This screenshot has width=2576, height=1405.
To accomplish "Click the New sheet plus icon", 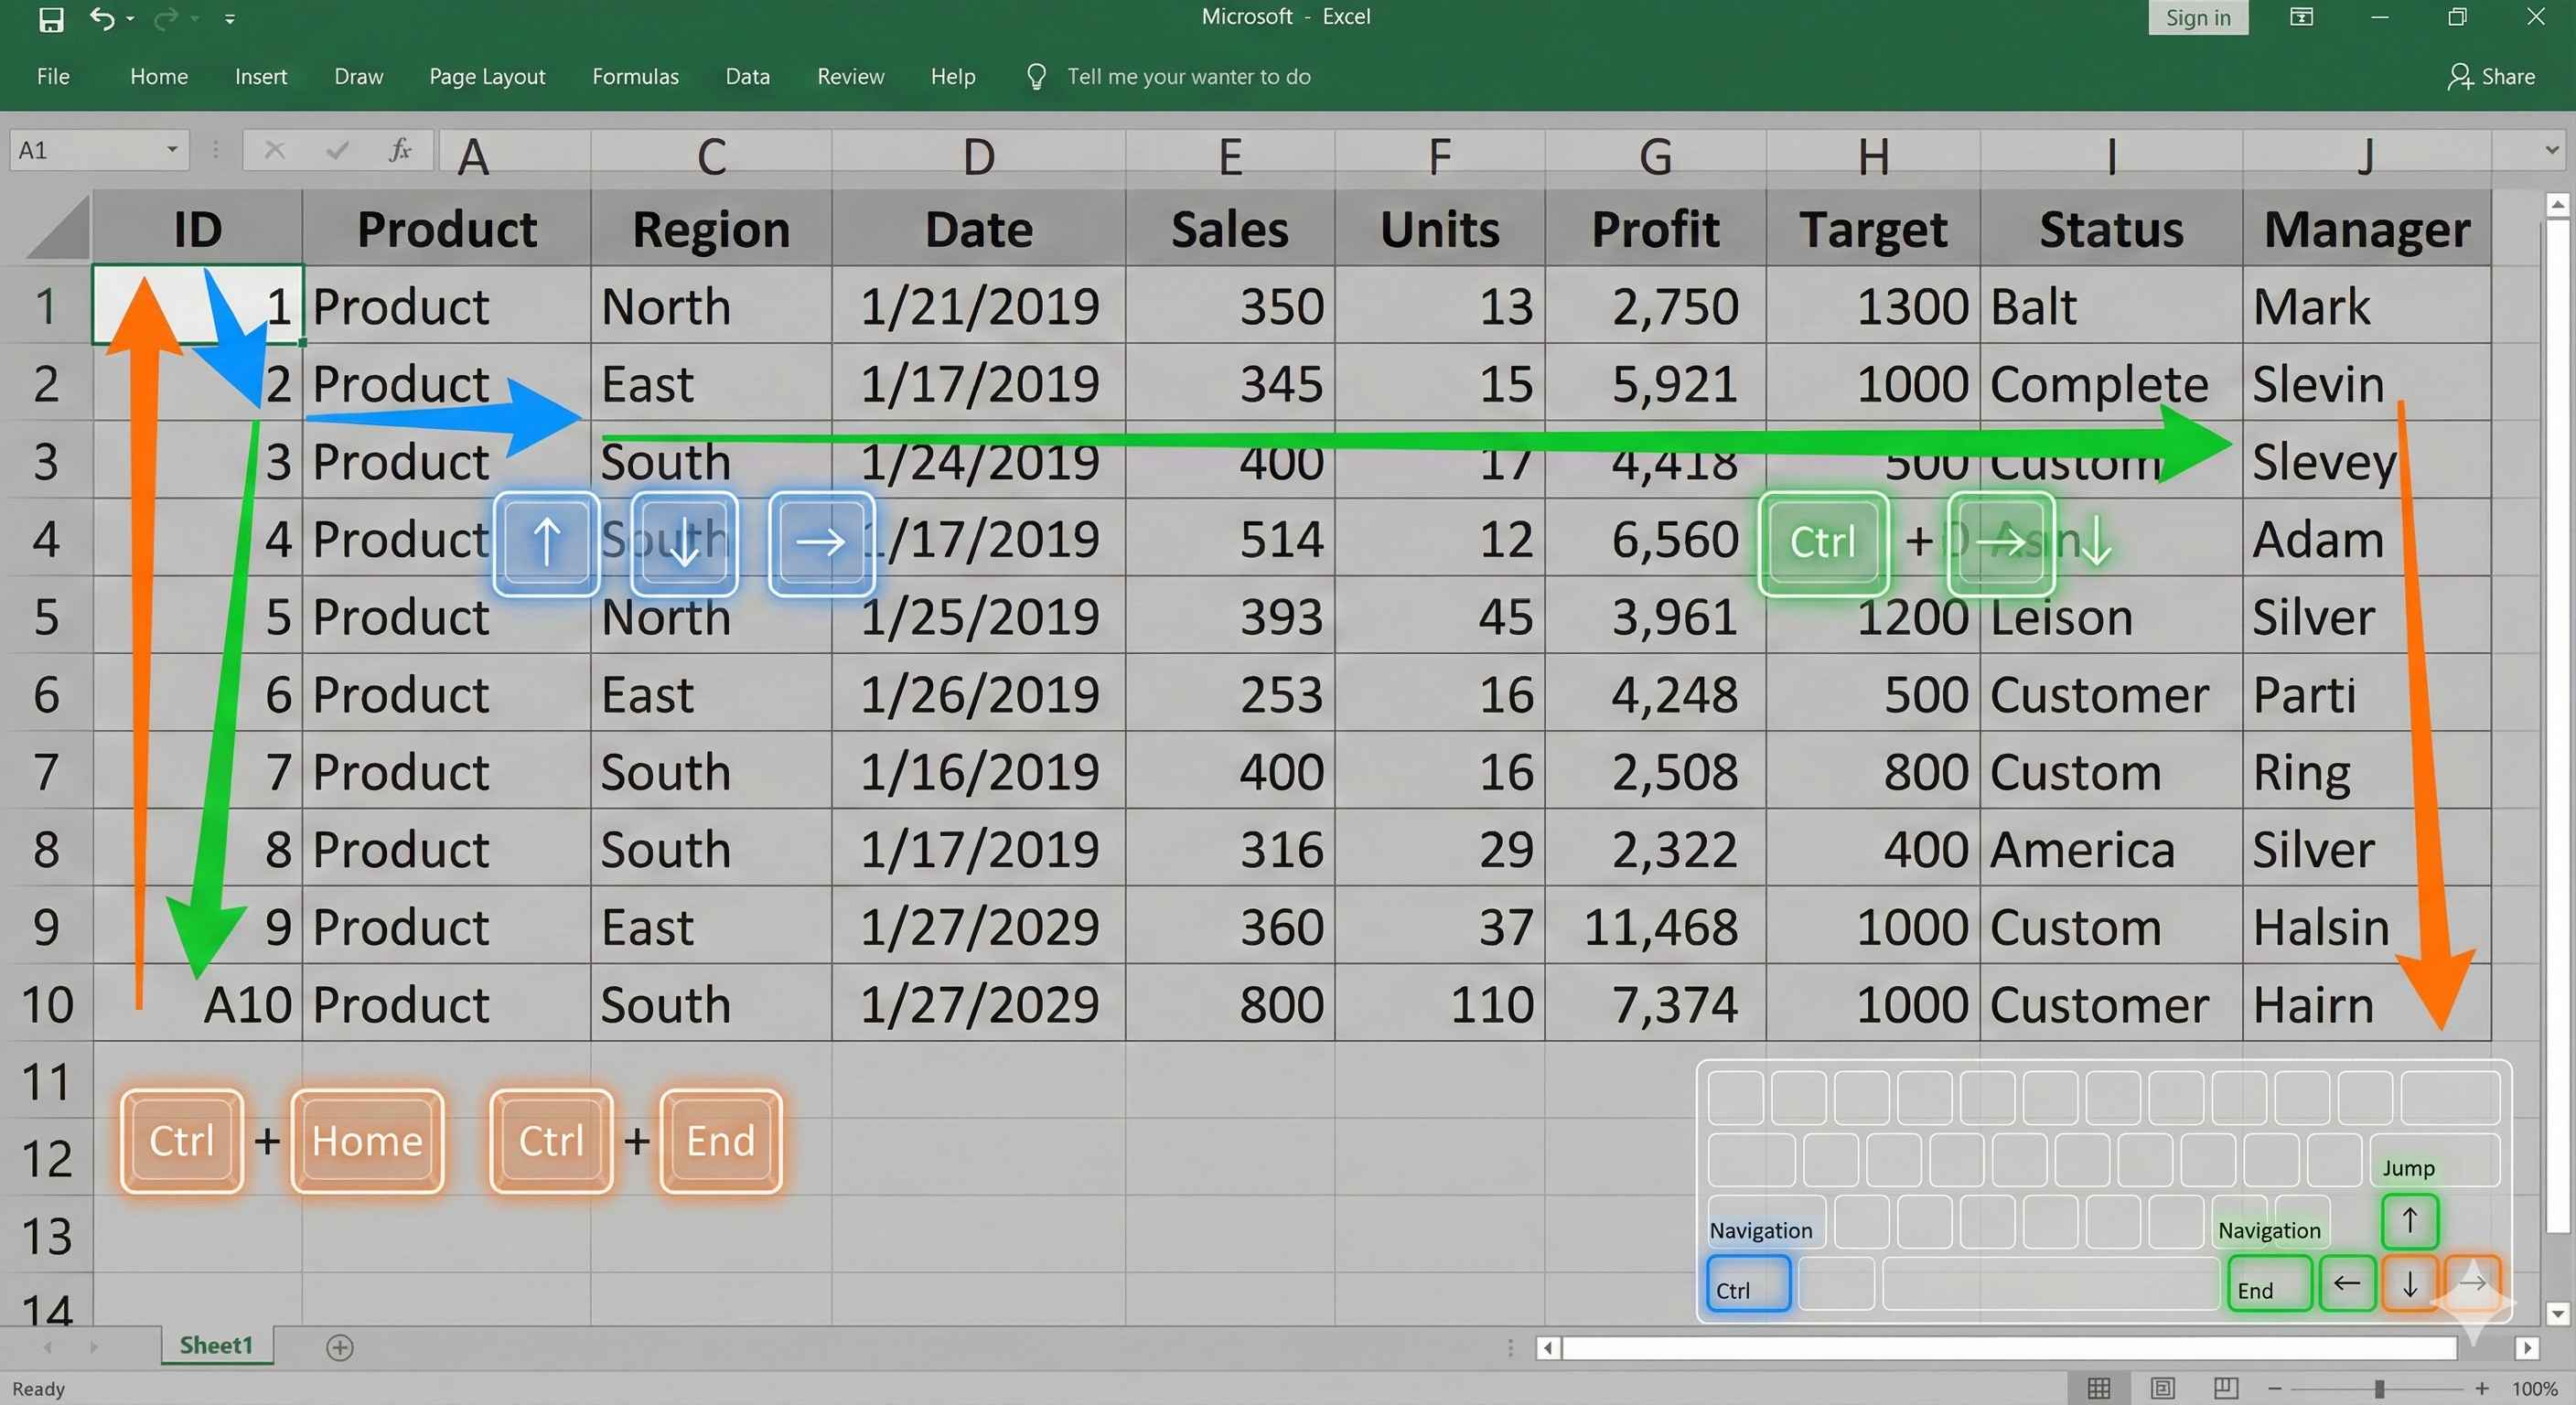I will (340, 1347).
